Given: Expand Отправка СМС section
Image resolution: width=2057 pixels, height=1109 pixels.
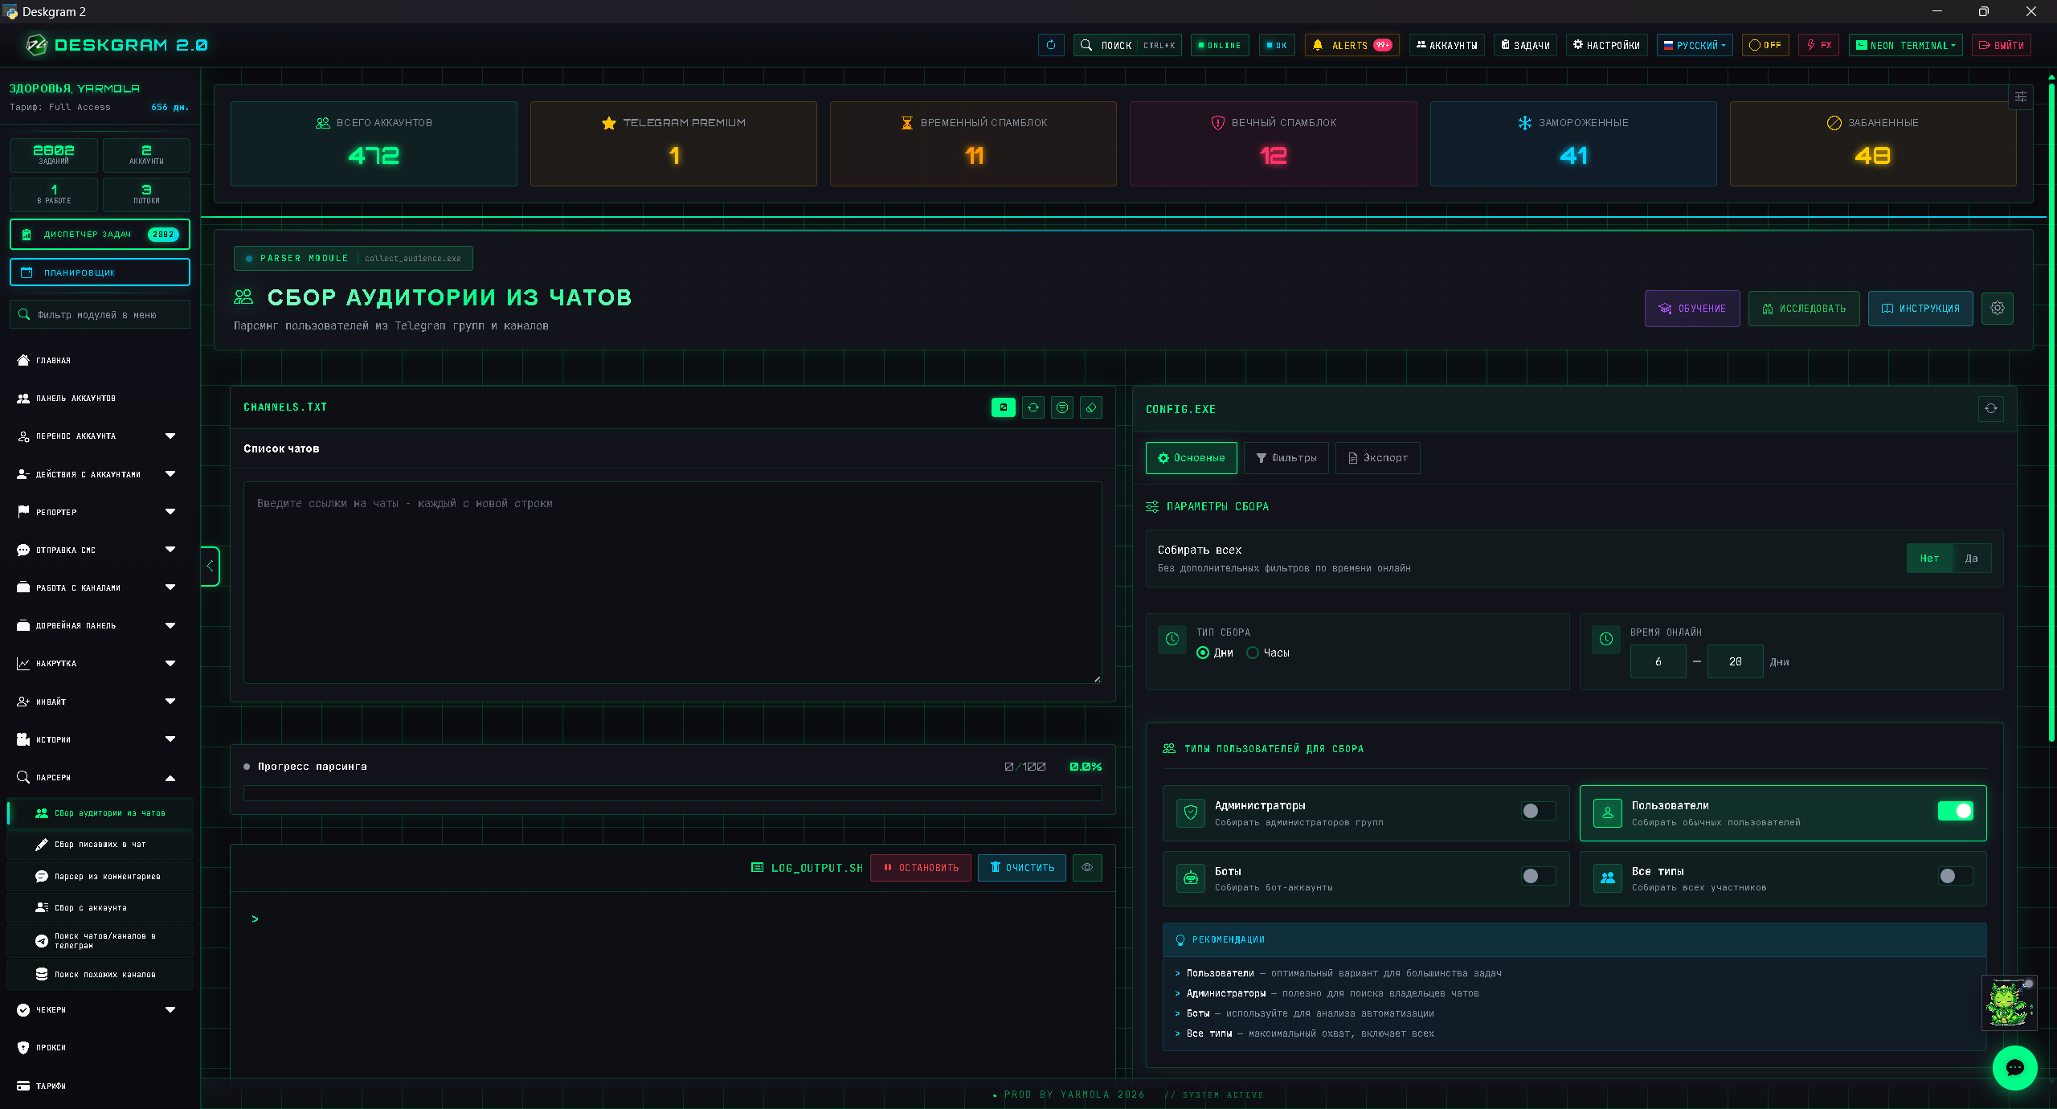Looking at the screenshot, I should coord(100,550).
